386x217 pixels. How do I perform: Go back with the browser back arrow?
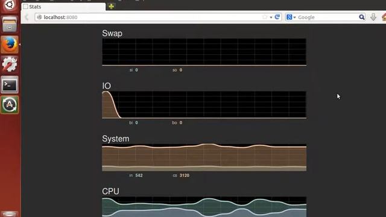(x=27, y=17)
